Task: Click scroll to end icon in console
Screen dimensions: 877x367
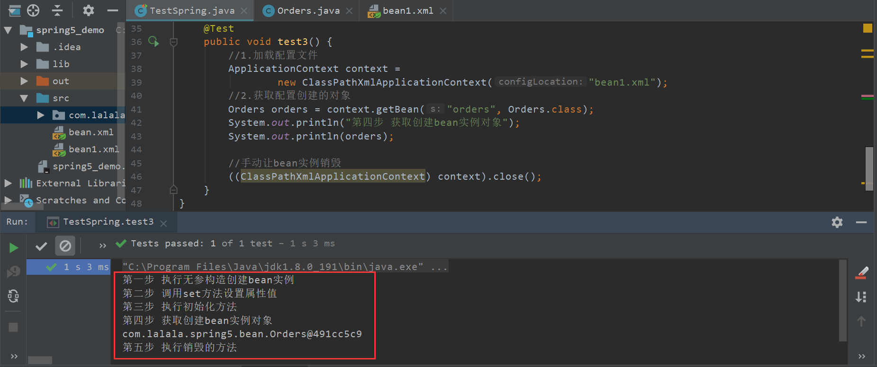Action: coord(861,297)
